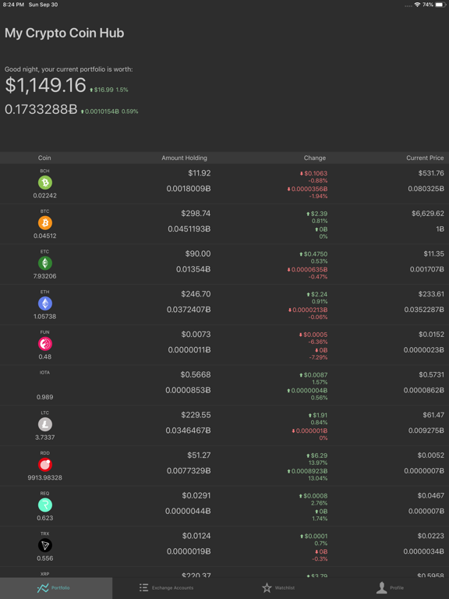
Task: Tap the Ethereum Classic ETC coin icon
Action: [x=45, y=263]
